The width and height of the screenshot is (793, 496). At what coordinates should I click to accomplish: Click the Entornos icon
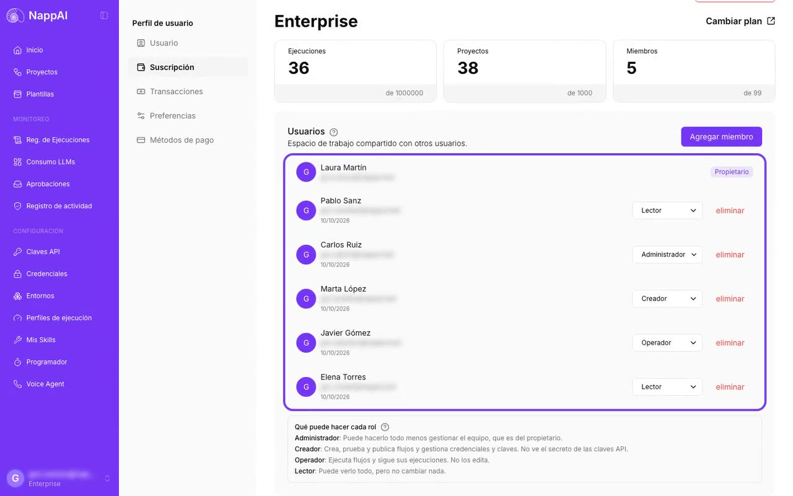point(17,296)
